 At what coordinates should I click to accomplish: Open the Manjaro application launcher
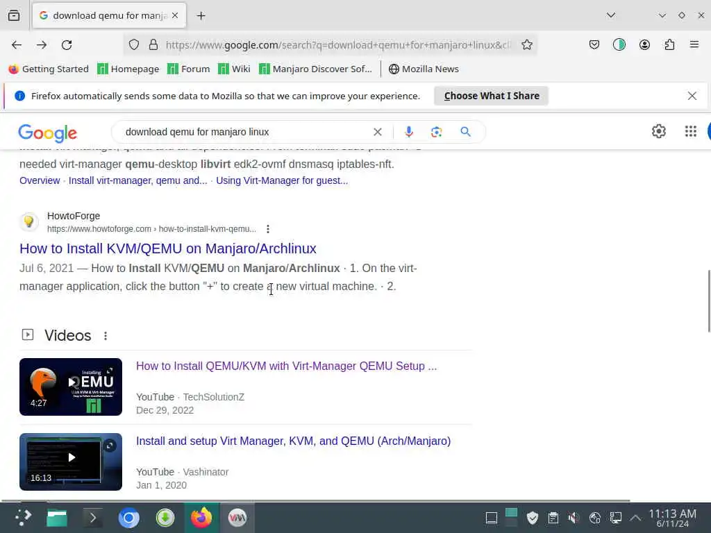(x=22, y=518)
